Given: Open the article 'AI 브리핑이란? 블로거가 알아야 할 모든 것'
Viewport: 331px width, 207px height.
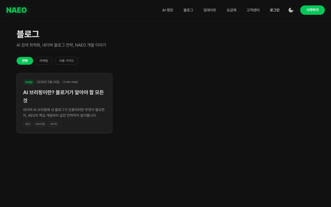Looking at the screenshot, I should [64, 96].
